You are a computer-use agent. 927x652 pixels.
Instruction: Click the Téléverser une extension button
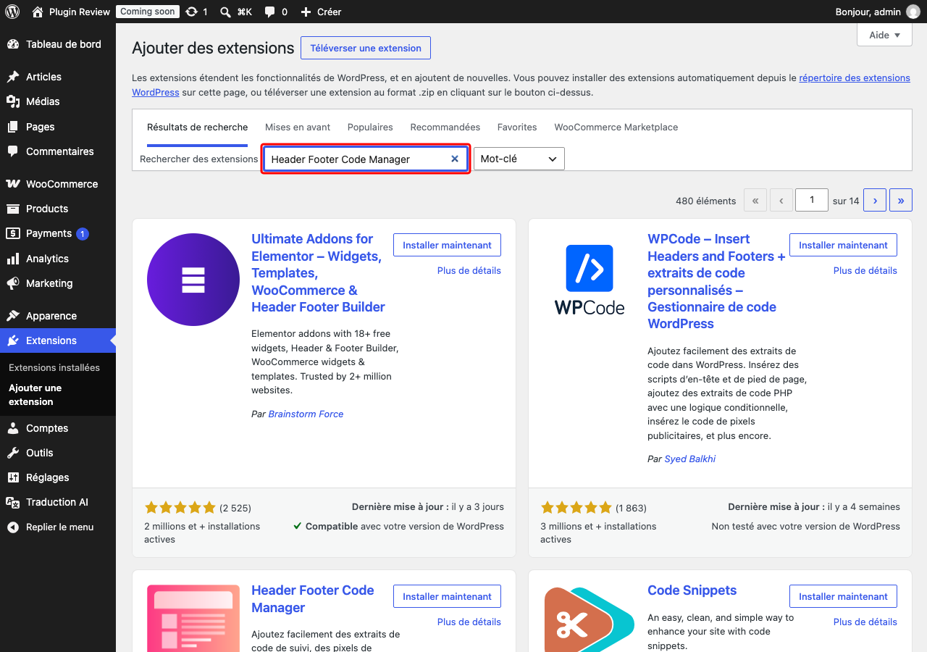pyautogui.click(x=366, y=48)
